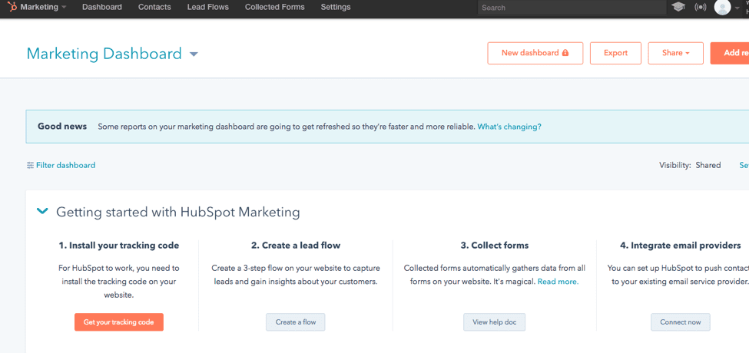Click the Marketing Dashboard title text
This screenshot has height=353, width=749.
pos(104,54)
